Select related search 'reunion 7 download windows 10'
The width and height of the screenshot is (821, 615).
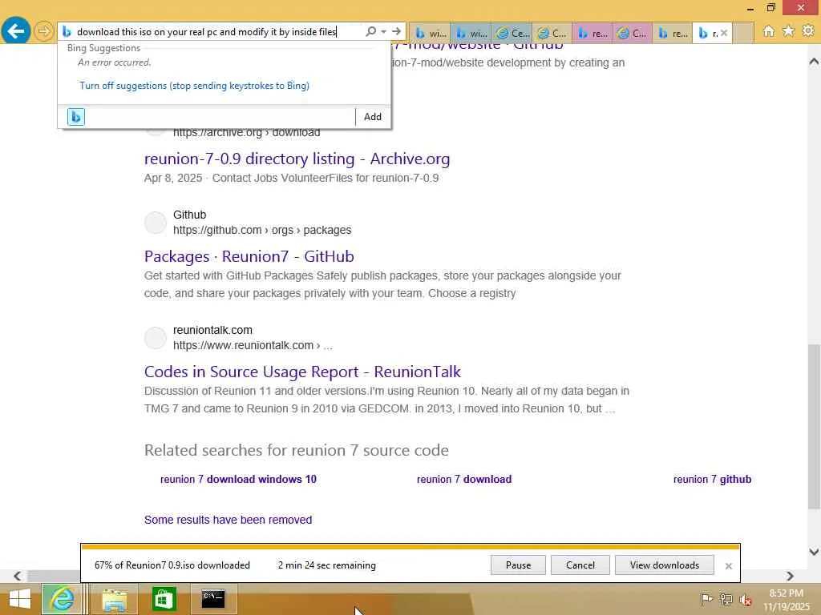click(238, 479)
